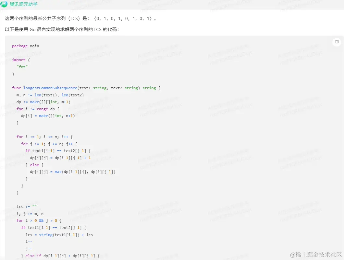Click the 'for j := 1; j <= n; j++ {' line

click(x=49, y=144)
